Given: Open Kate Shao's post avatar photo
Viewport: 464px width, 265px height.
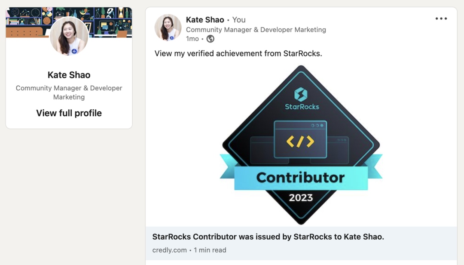Looking at the screenshot, I should tap(168, 28).
